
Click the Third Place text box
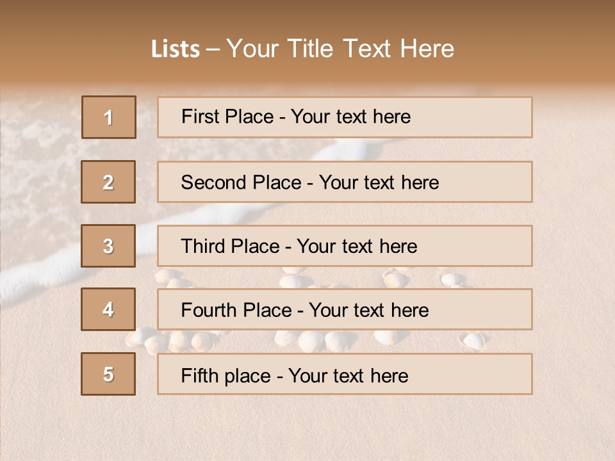[x=345, y=246]
